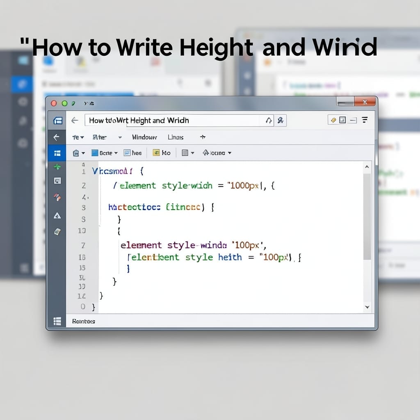Click line number 7 in the gutter
This screenshot has height=420, width=420.
tap(83, 245)
